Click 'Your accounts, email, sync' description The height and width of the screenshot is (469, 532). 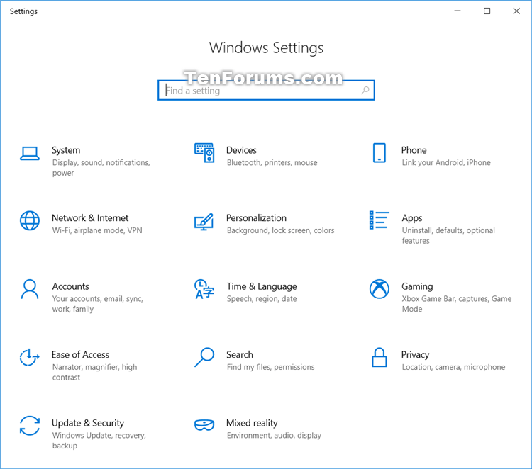pyautogui.click(x=98, y=304)
